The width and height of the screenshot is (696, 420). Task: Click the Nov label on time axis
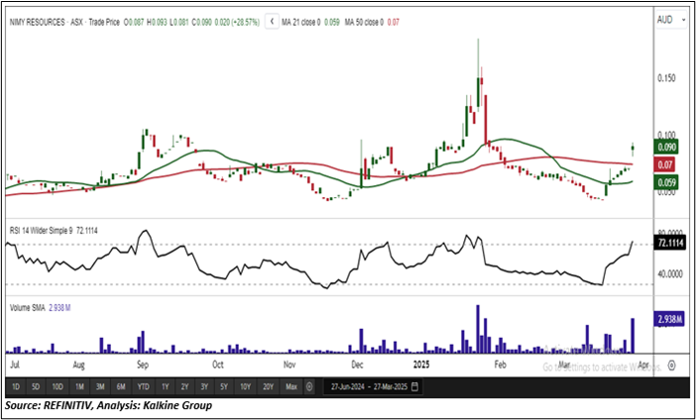[289, 365]
